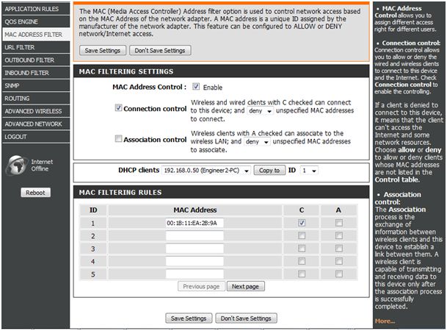This screenshot has height=331, width=447.
Task: Check A checkbox for rule 3
Action: point(339,249)
